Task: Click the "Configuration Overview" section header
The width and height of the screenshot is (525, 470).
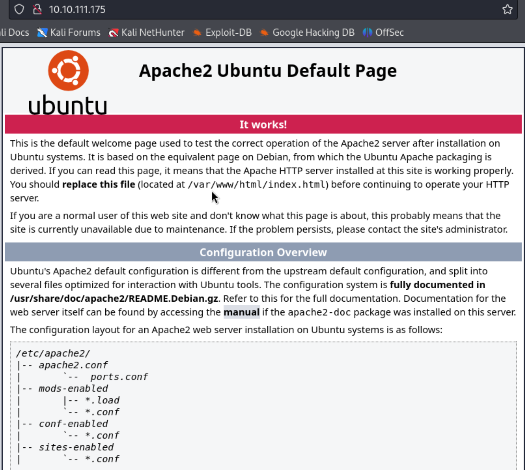Action: [x=263, y=252]
